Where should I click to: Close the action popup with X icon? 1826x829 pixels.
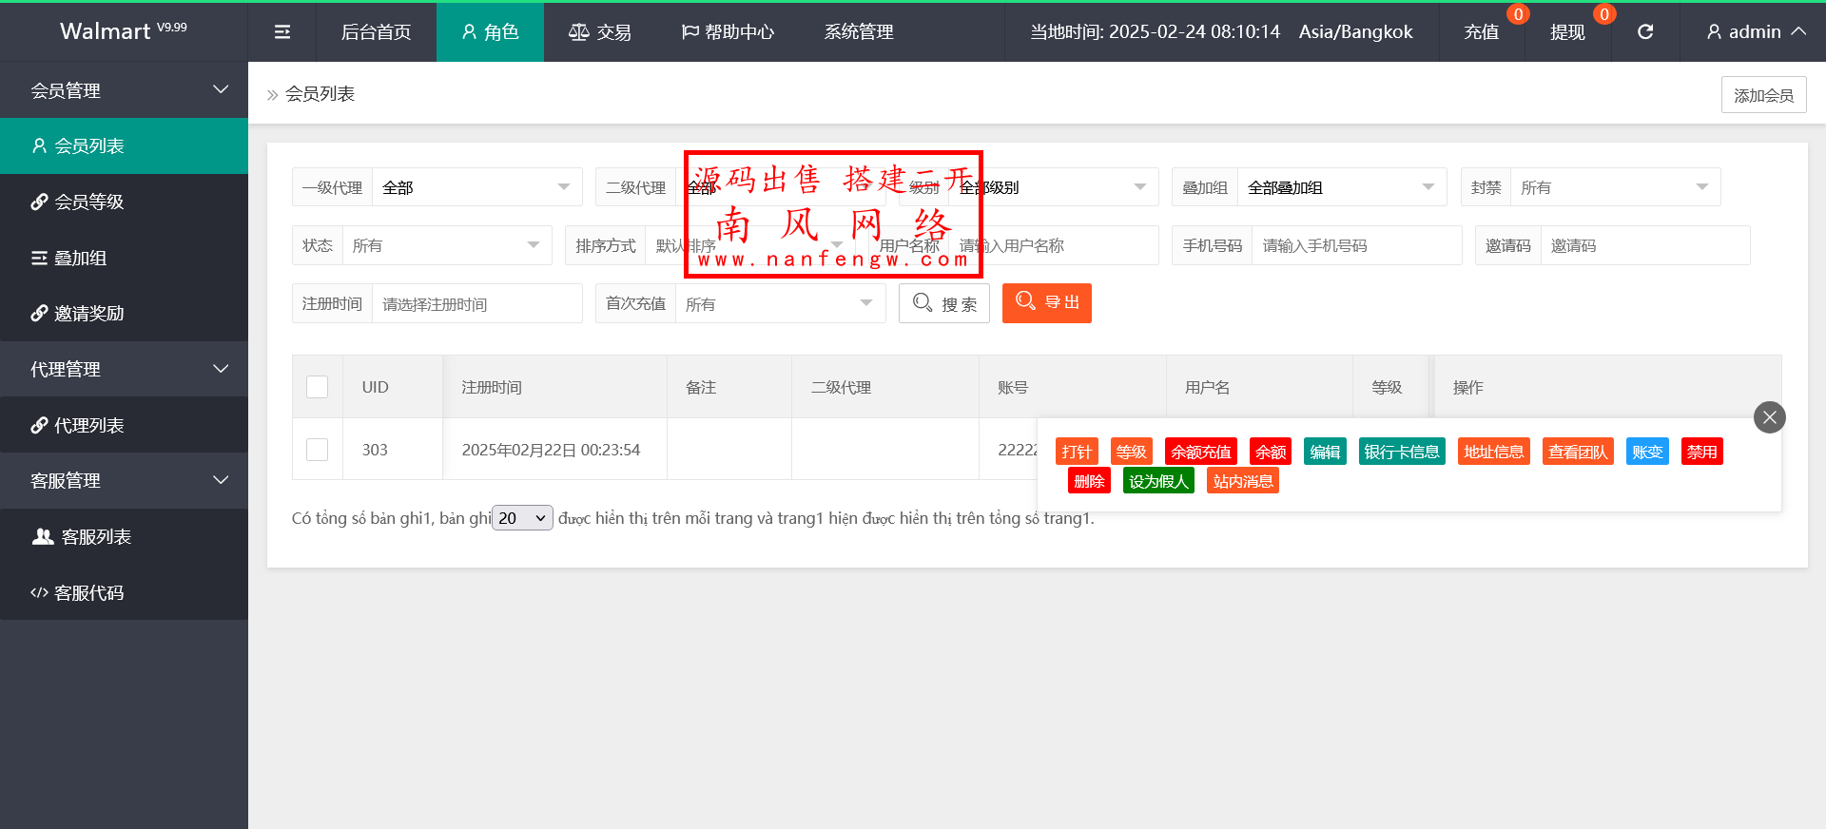tap(1769, 417)
